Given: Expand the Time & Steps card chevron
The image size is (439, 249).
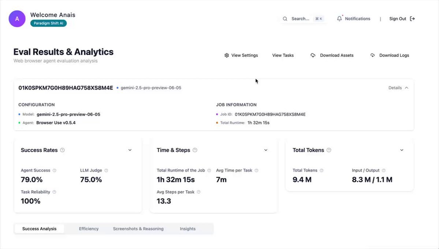Looking at the screenshot, I should (266, 150).
